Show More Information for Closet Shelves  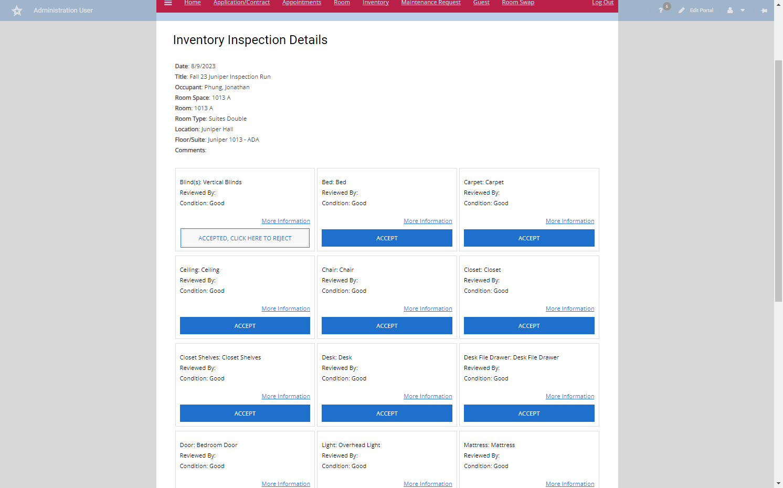[286, 396]
